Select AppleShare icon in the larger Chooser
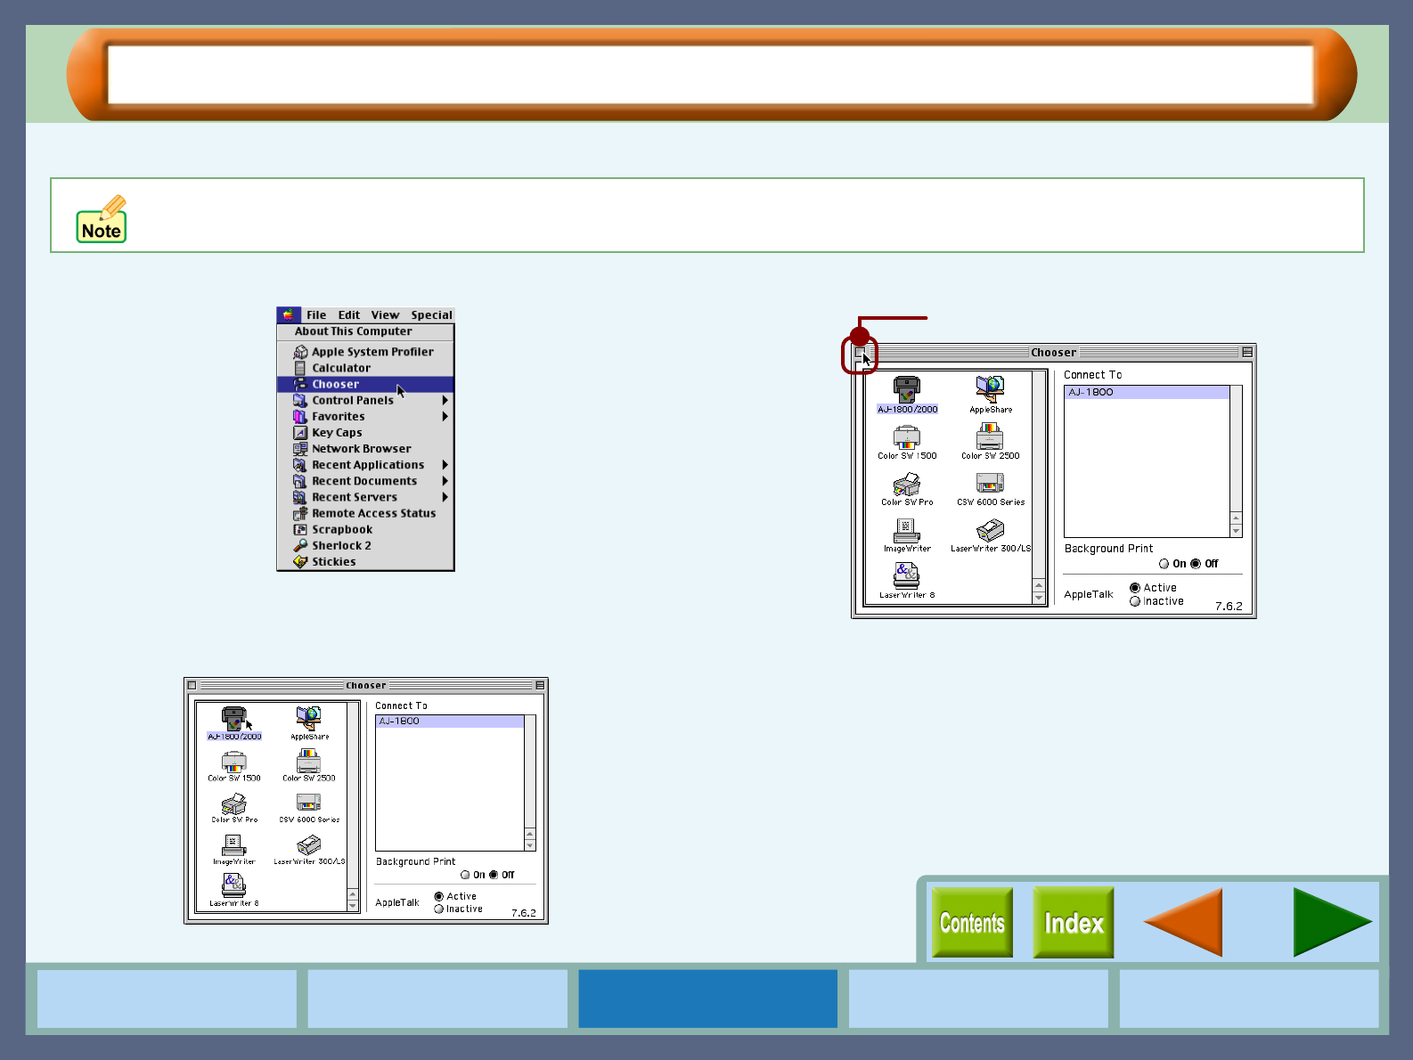The height and width of the screenshot is (1060, 1413). point(990,389)
